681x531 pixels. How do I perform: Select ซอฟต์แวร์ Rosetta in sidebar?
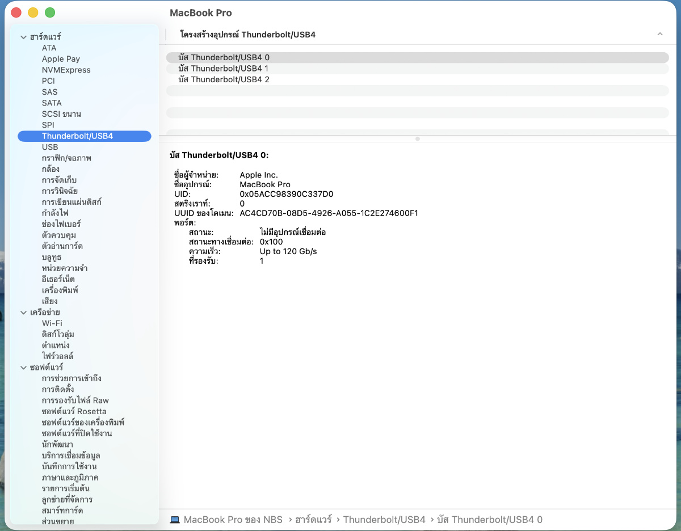click(74, 411)
